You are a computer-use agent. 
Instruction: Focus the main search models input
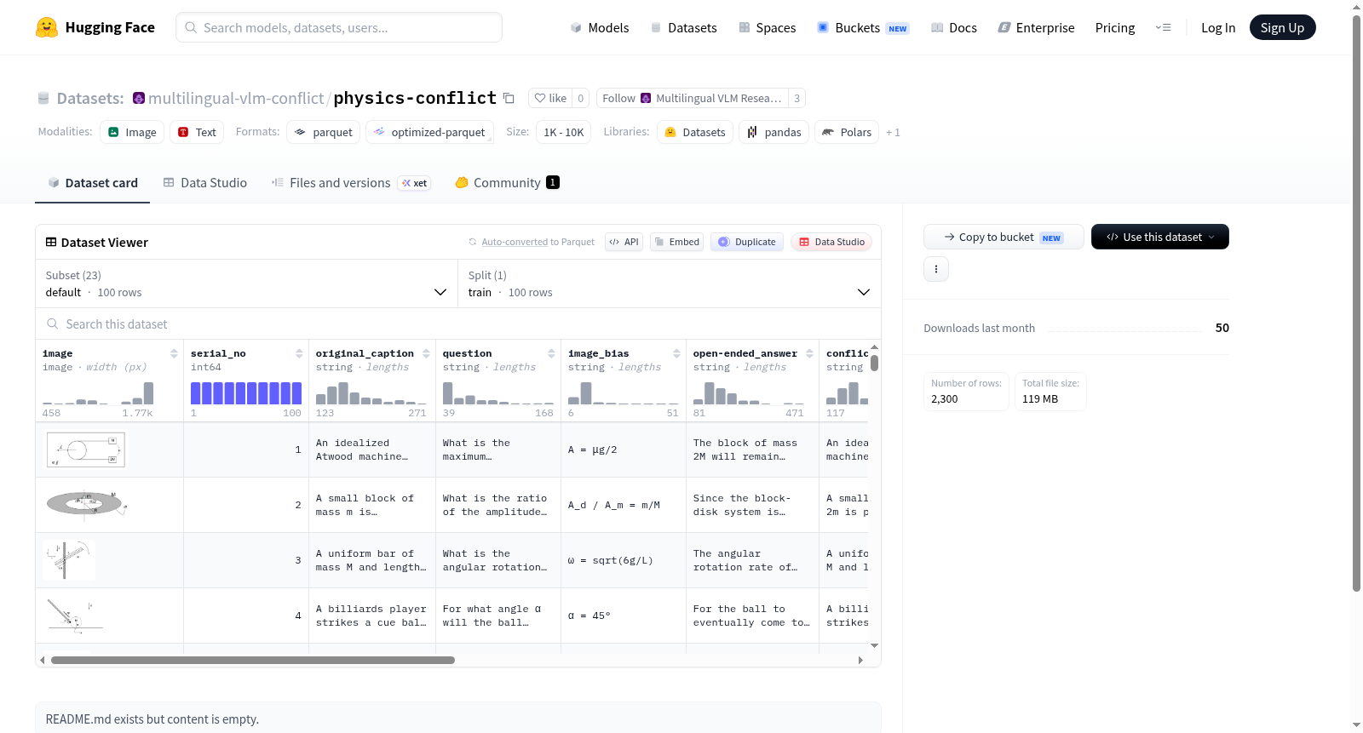tap(339, 27)
